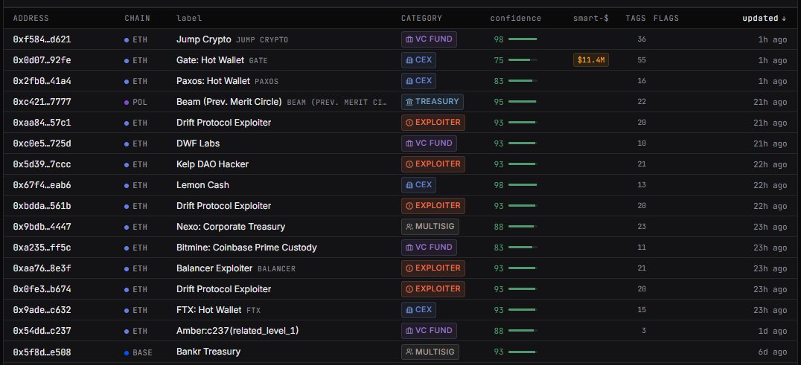This screenshot has width=801, height=365.
Task: Select the Beam (Prev. Merit Circle) label
Action: pos(229,102)
